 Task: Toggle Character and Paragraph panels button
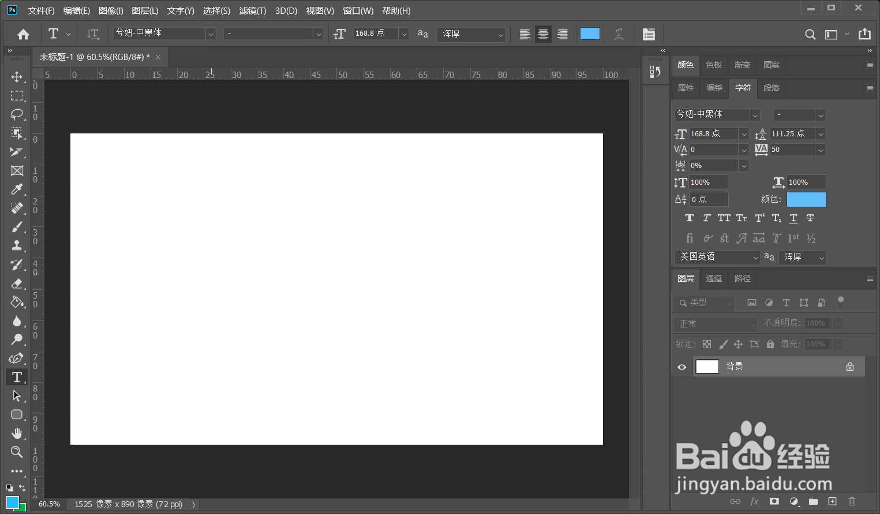click(x=649, y=34)
